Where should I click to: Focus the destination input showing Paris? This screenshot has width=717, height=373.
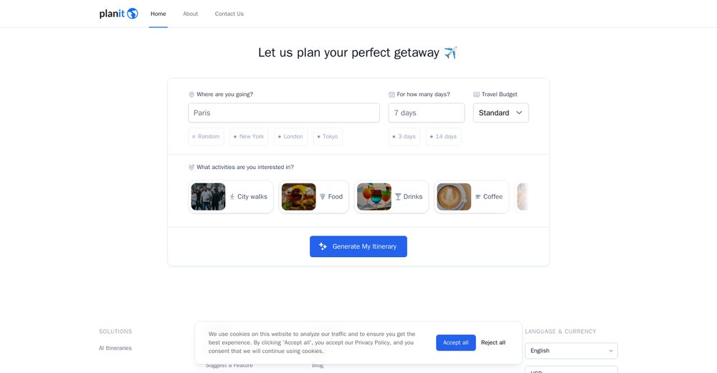click(284, 113)
